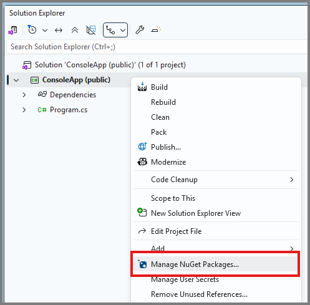
Task: Click the Git branch view icon
Action: [110, 30]
